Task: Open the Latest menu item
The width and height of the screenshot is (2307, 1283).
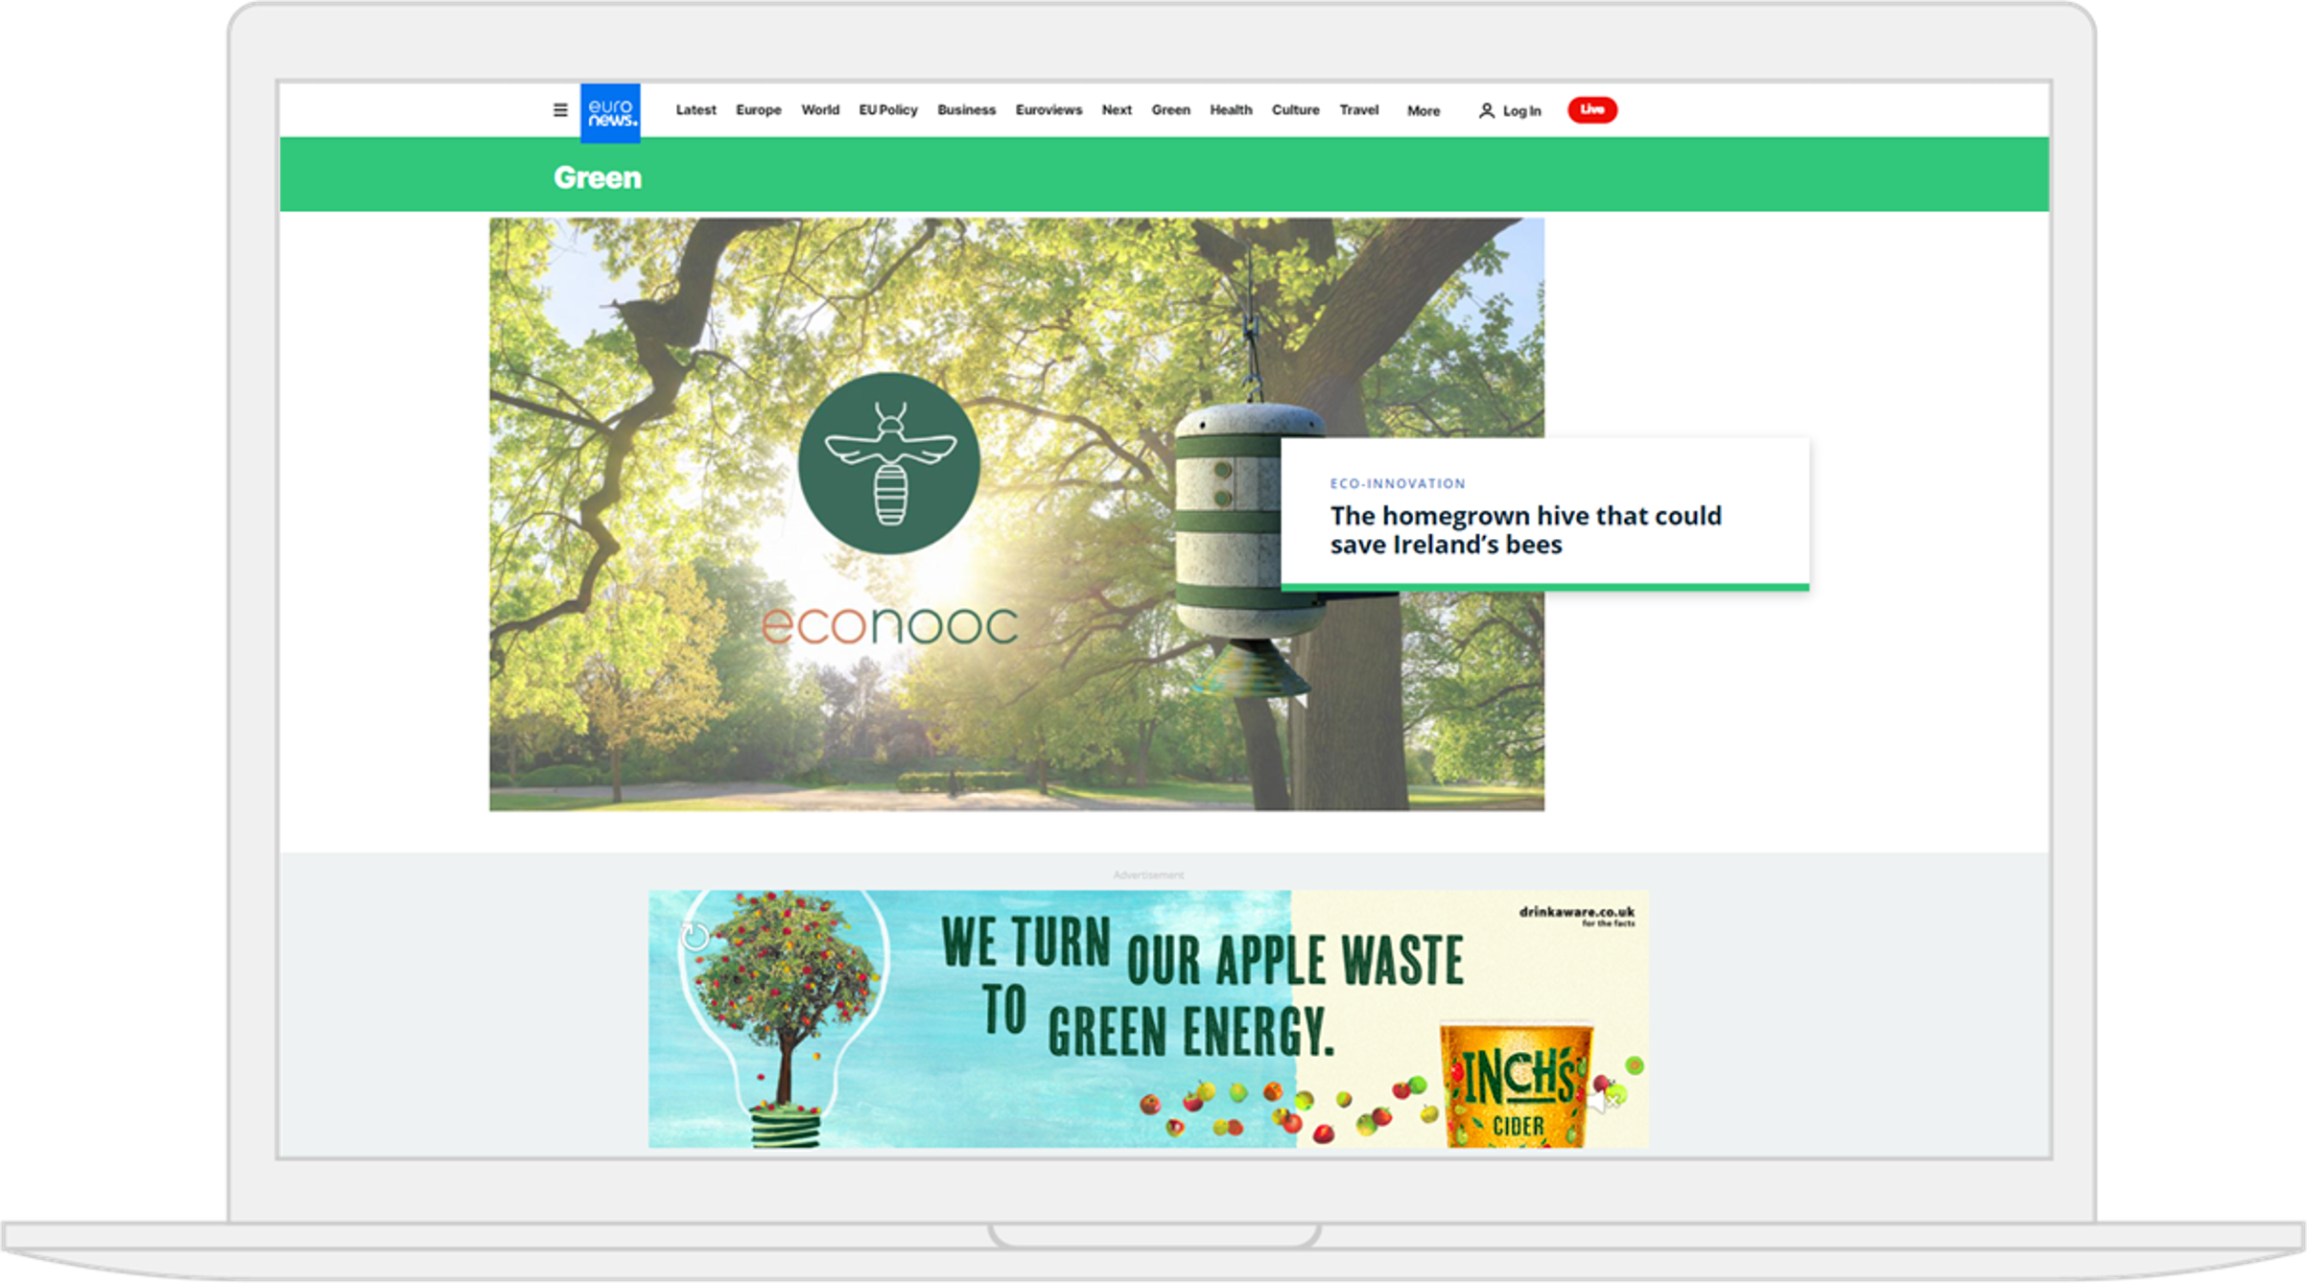Action: 695,110
